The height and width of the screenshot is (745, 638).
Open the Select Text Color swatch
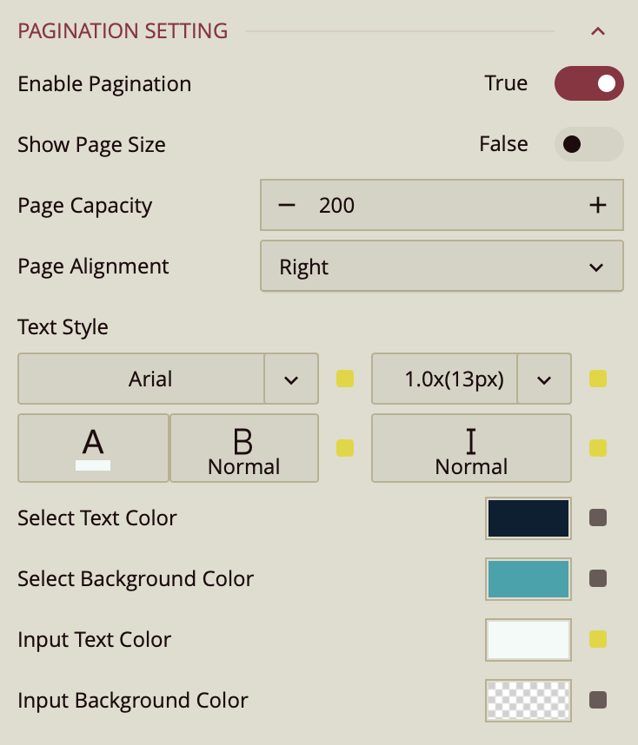528,518
